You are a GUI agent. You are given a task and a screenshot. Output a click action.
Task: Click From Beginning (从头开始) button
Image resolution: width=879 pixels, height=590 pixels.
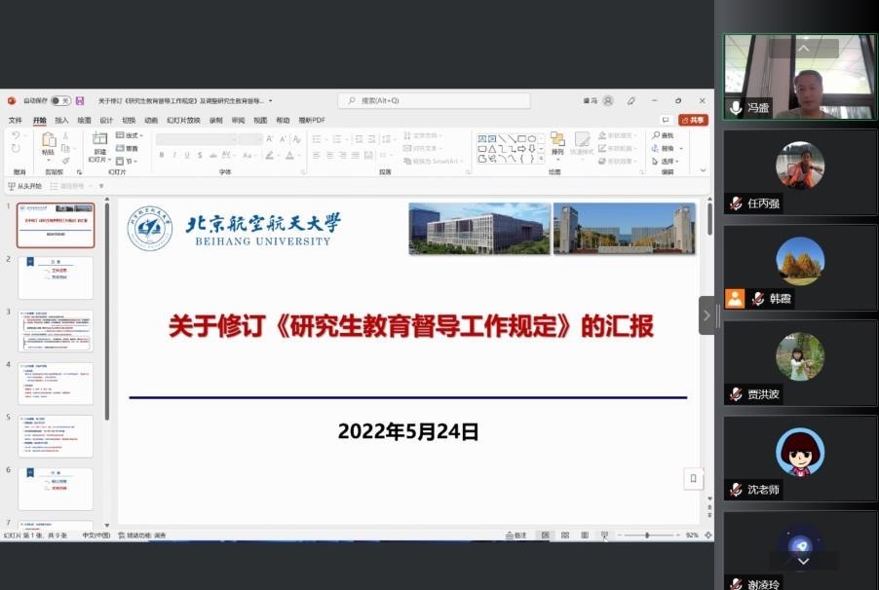tap(24, 186)
